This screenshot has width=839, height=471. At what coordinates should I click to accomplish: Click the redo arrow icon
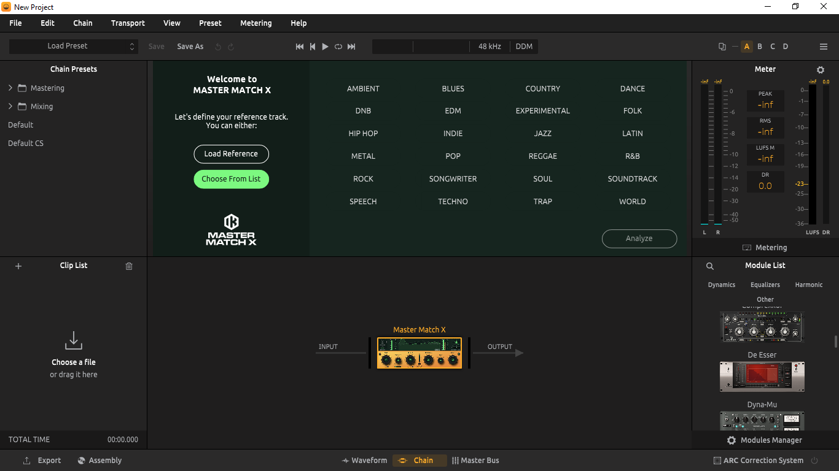231,47
